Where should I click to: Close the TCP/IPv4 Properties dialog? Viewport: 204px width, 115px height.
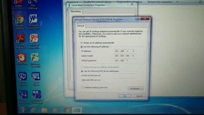[x=145, y=19]
